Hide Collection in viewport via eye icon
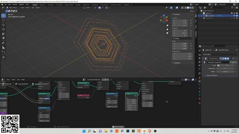The width and height of the screenshot is (239, 134). [234, 13]
